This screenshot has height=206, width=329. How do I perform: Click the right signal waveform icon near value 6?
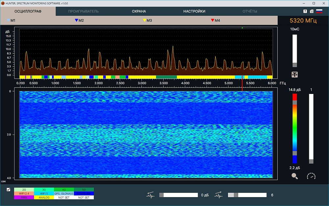point(219,195)
